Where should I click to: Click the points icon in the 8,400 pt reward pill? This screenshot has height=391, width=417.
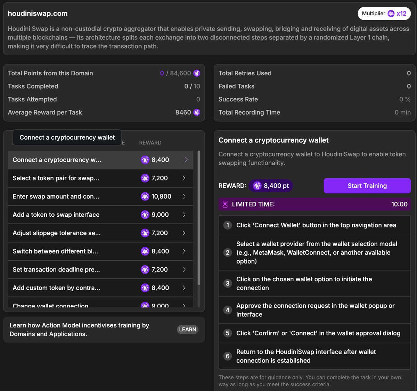click(x=257, y=186)
